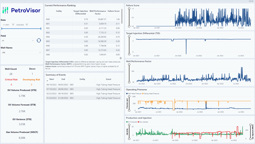Click the end date input field
The height and width of the screenshot is (144, 255).
(x=22, y=25)
